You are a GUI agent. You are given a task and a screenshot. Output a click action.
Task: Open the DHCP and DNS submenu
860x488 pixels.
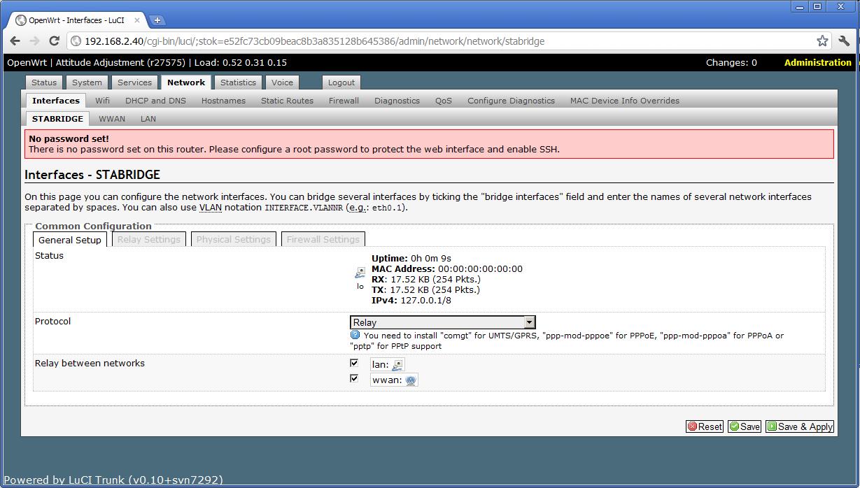point(155,101)
